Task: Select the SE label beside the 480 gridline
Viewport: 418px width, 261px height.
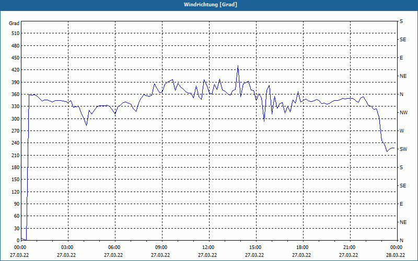Action: (403, 40)
